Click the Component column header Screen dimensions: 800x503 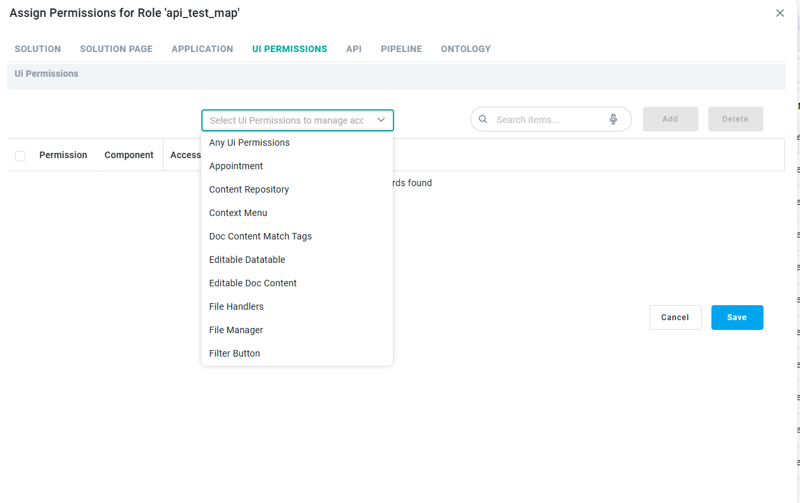(x=129, y=155)
